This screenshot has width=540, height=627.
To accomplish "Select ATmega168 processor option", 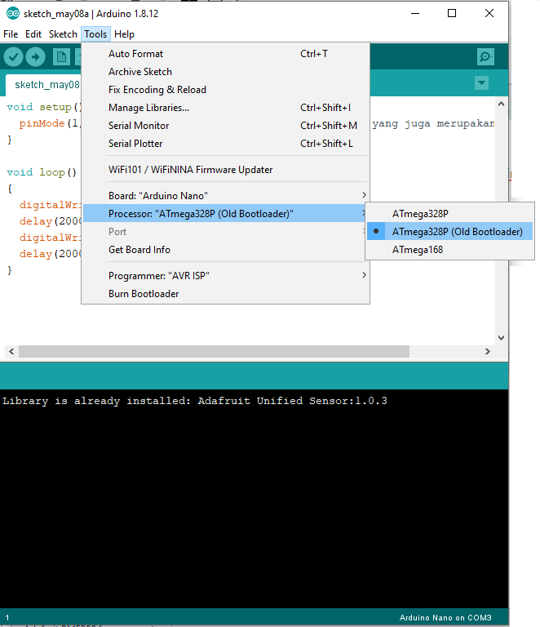I will (x=449, y=250).
